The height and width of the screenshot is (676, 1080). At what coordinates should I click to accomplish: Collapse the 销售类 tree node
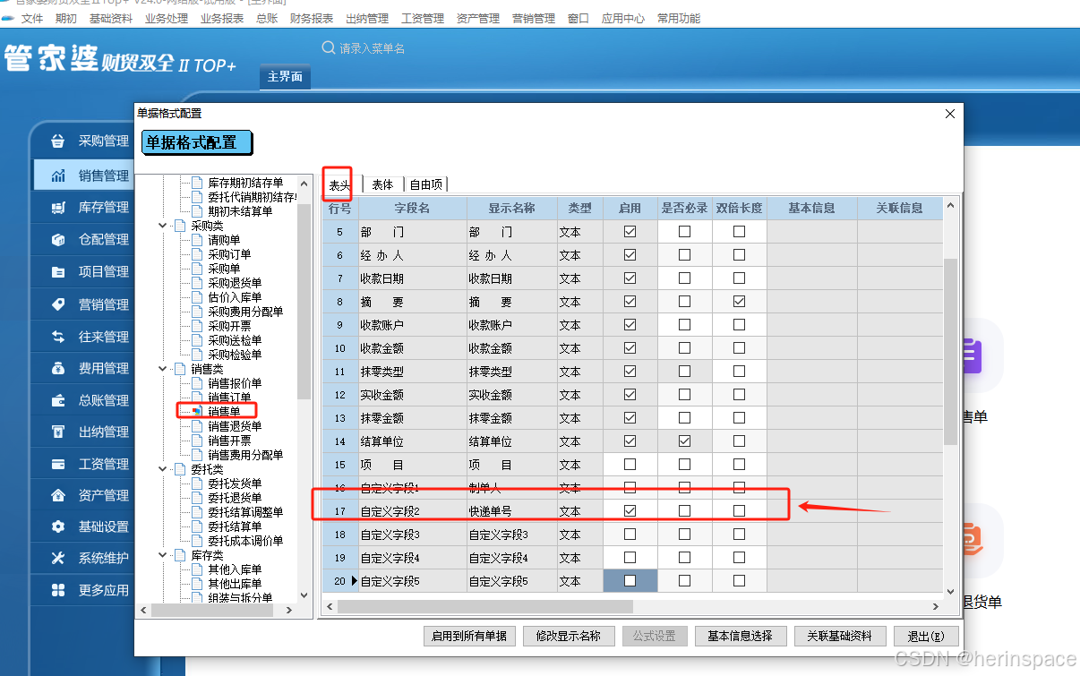[162, 369]
